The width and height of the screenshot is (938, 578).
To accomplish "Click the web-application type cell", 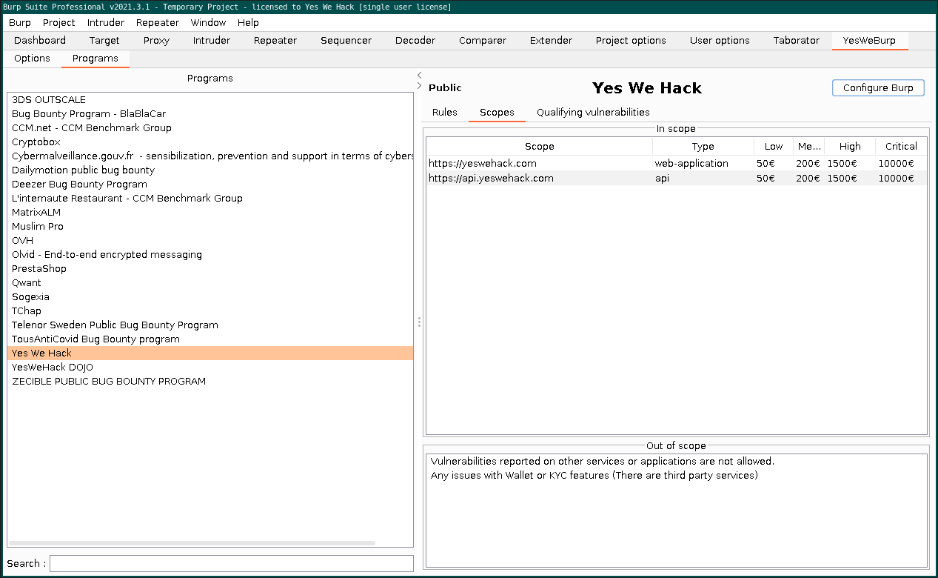I will coord(703,164).
